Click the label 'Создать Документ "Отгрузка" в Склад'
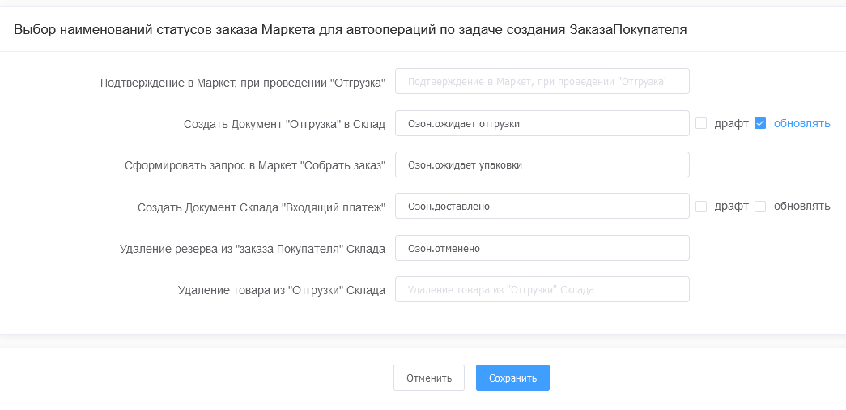 click(x=284, y=124)
